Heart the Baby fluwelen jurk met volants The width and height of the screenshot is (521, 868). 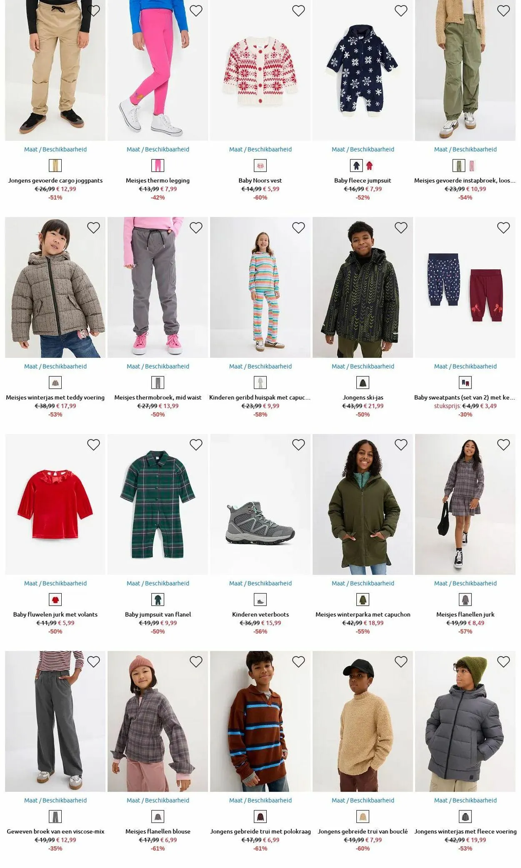tap(93, 445)
